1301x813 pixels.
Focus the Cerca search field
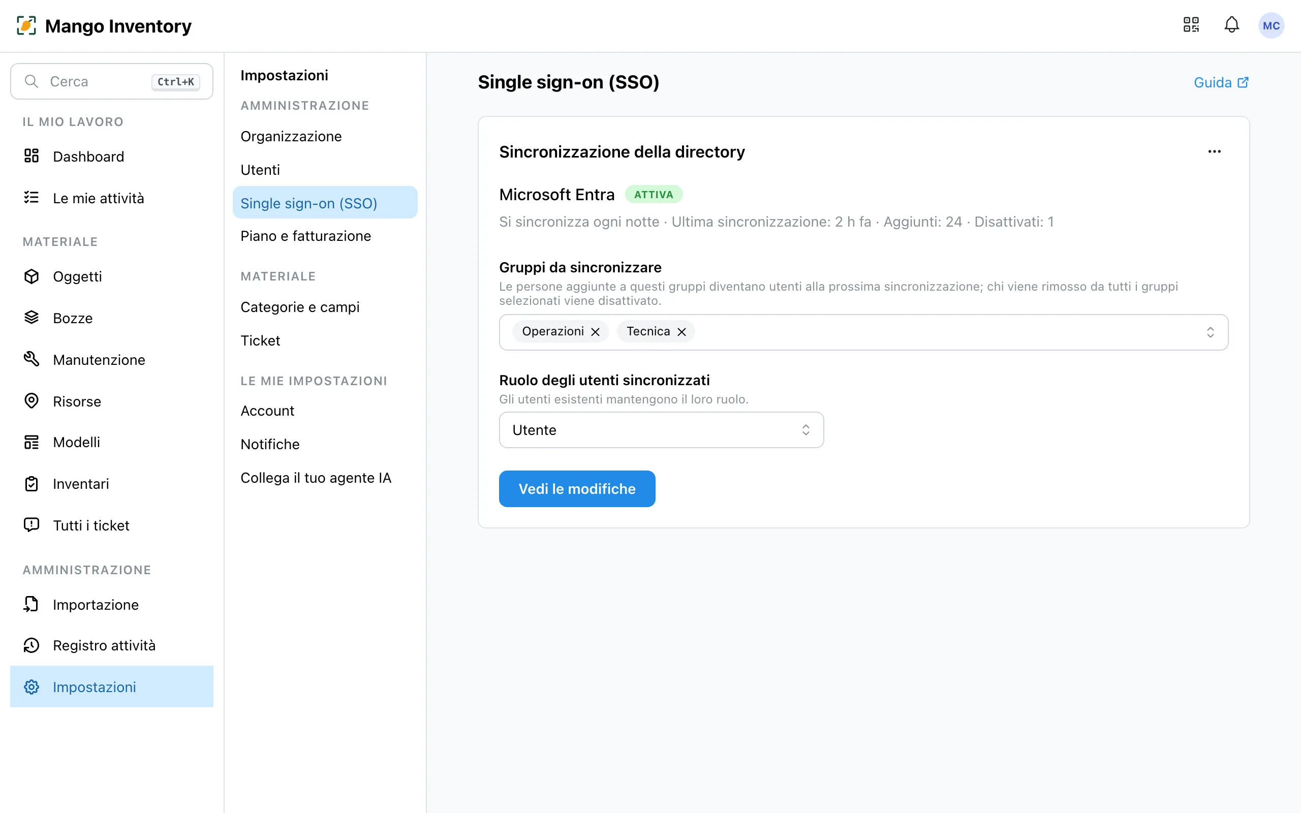(112, 81)
